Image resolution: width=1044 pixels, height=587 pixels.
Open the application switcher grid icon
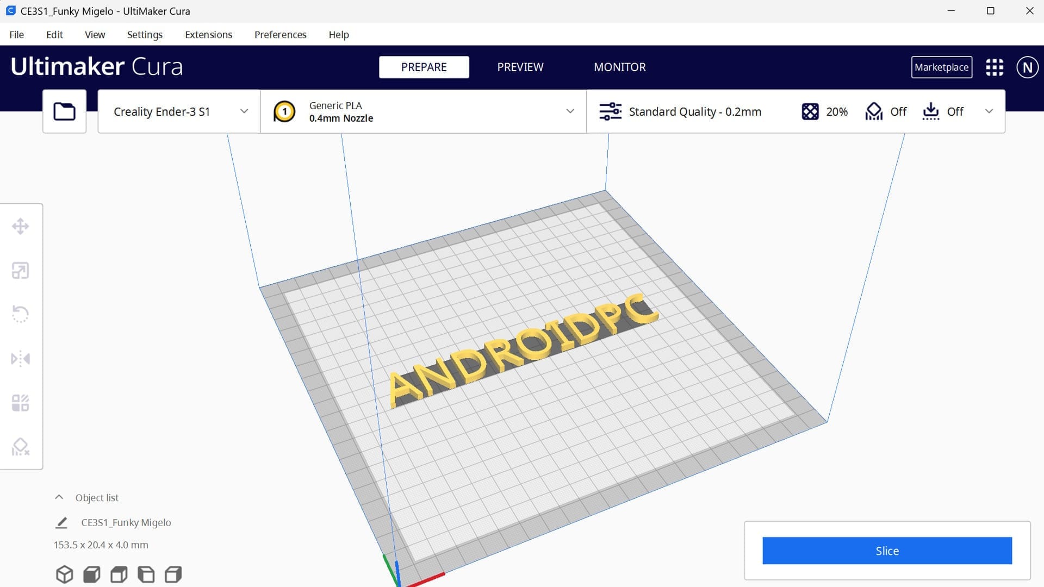[x=995, y=67]
